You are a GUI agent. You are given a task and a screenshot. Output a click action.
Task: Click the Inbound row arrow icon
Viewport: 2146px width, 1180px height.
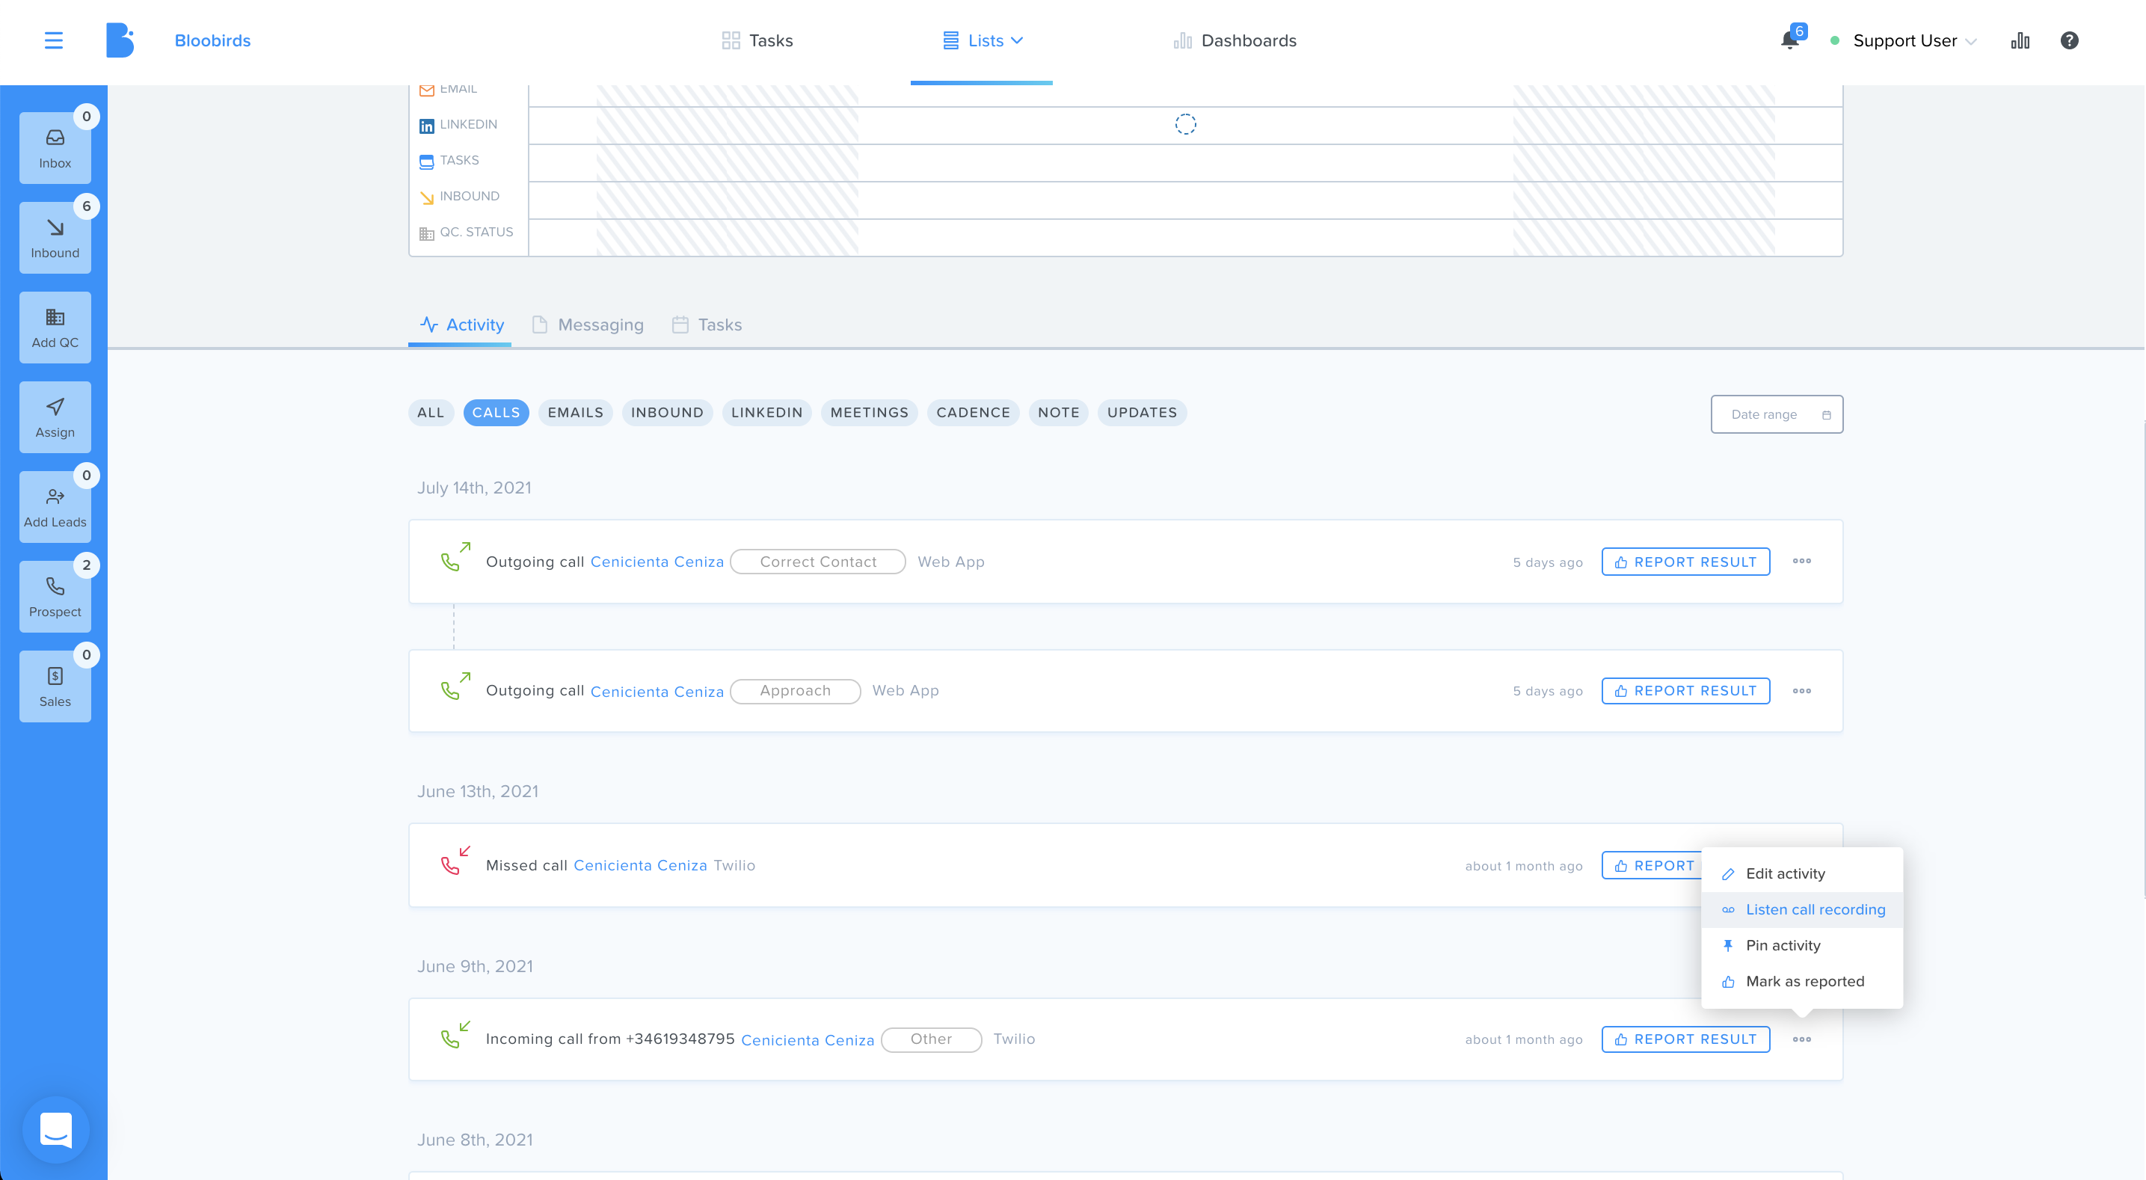(x=426, y=197)
